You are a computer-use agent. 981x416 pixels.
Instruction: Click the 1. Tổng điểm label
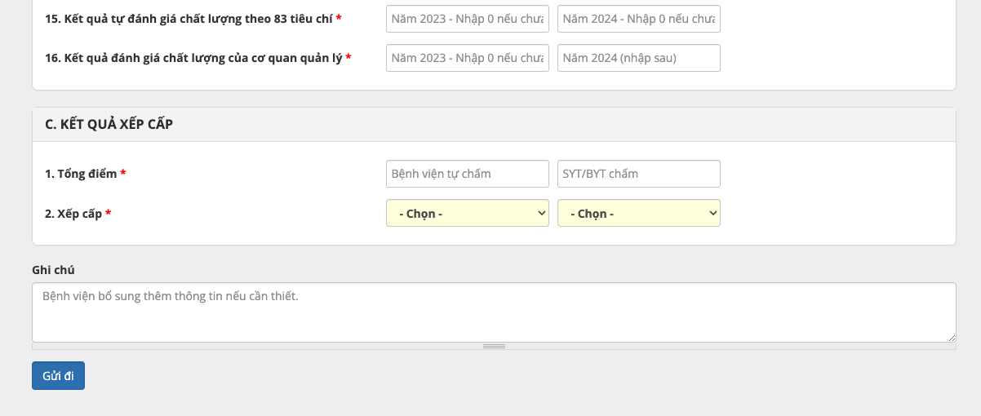(x=81, y=174)
